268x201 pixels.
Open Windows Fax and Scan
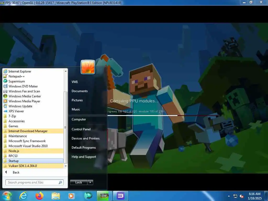click(x=33, y=91)
